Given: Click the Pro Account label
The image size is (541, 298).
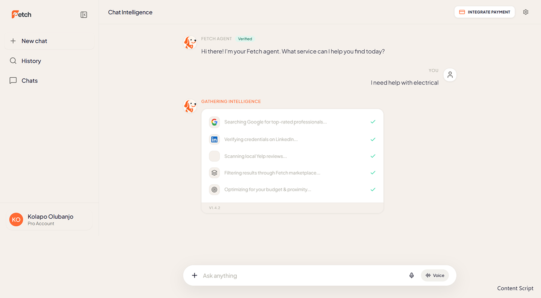Looking at the screenshot, I should click(41, 224).
